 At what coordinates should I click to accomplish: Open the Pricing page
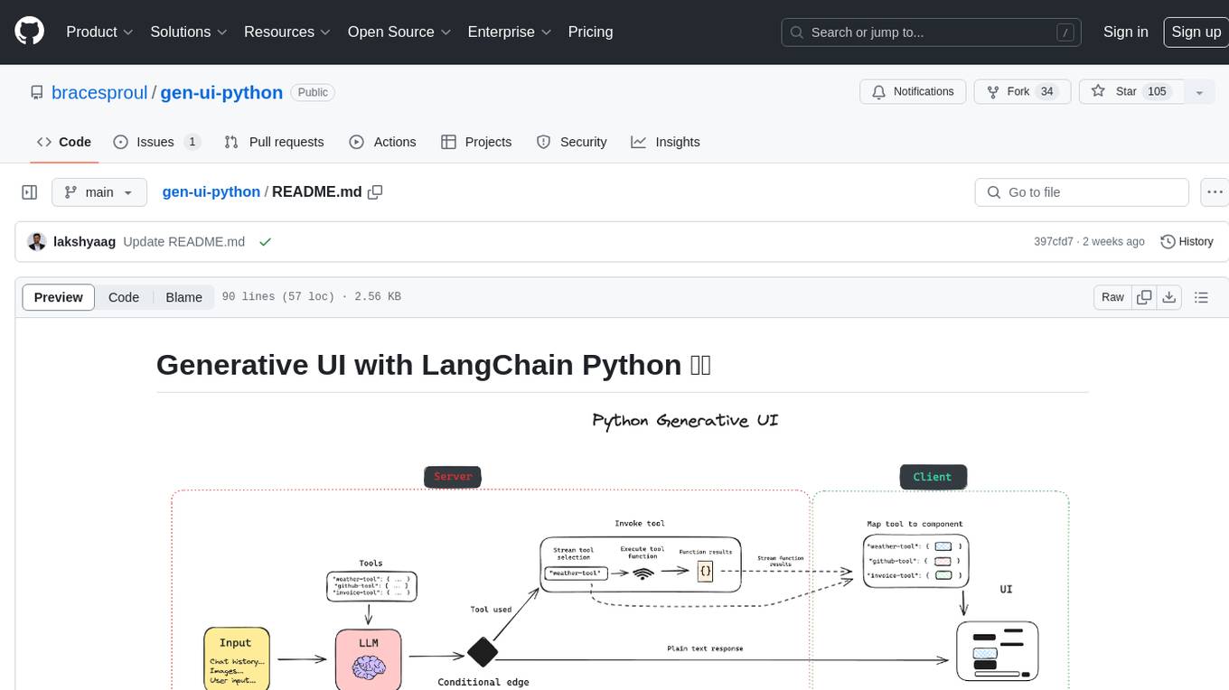coord(590,32)
